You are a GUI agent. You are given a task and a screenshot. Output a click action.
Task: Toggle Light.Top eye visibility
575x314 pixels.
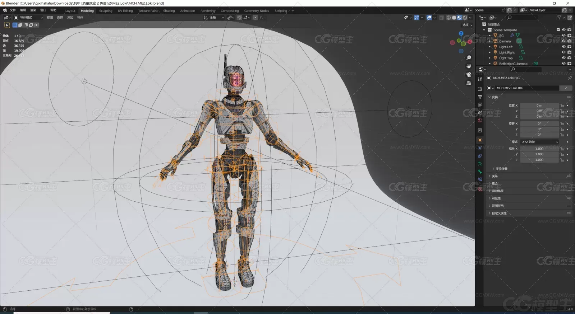pos(563,58)
